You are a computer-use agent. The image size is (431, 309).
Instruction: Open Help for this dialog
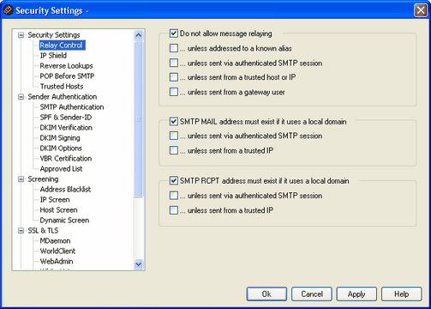tap(401, 294)
